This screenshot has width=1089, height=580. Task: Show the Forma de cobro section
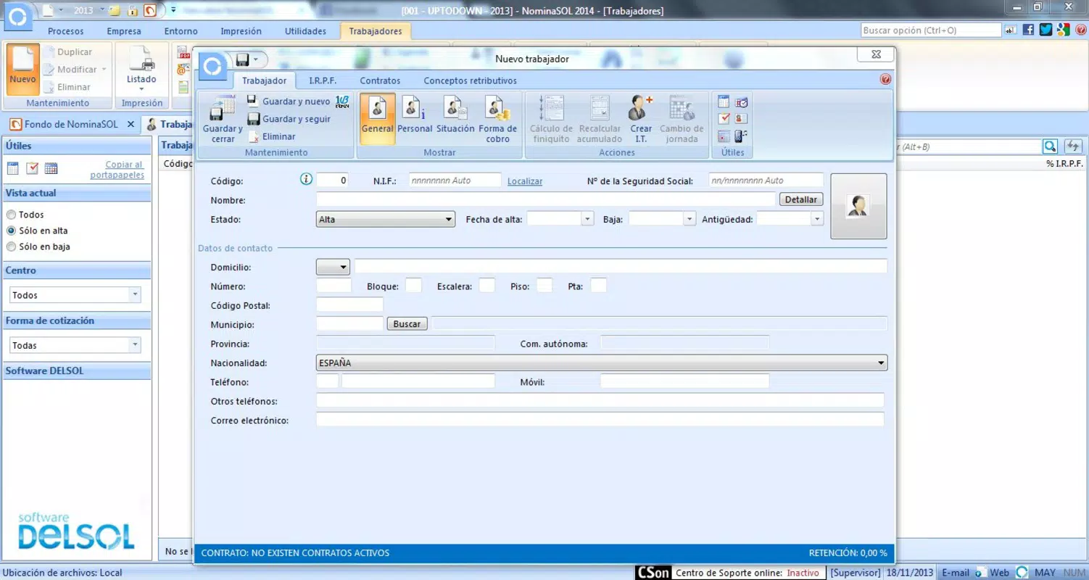[498, 118]
